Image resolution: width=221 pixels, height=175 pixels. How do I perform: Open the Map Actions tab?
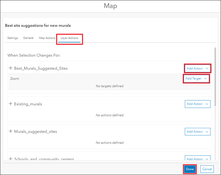click(x=47, y=38)
